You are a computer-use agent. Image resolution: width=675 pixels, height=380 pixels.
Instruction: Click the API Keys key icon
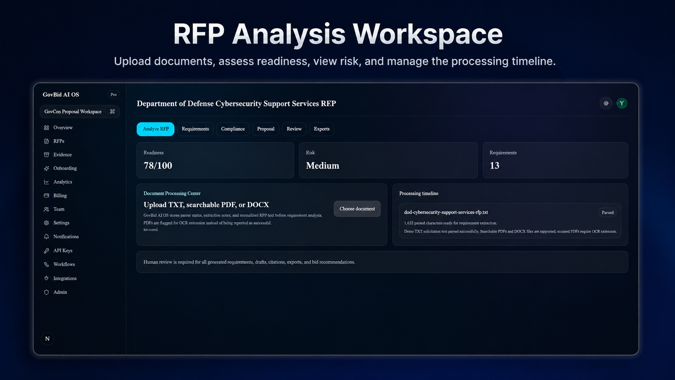coord(46,251)
